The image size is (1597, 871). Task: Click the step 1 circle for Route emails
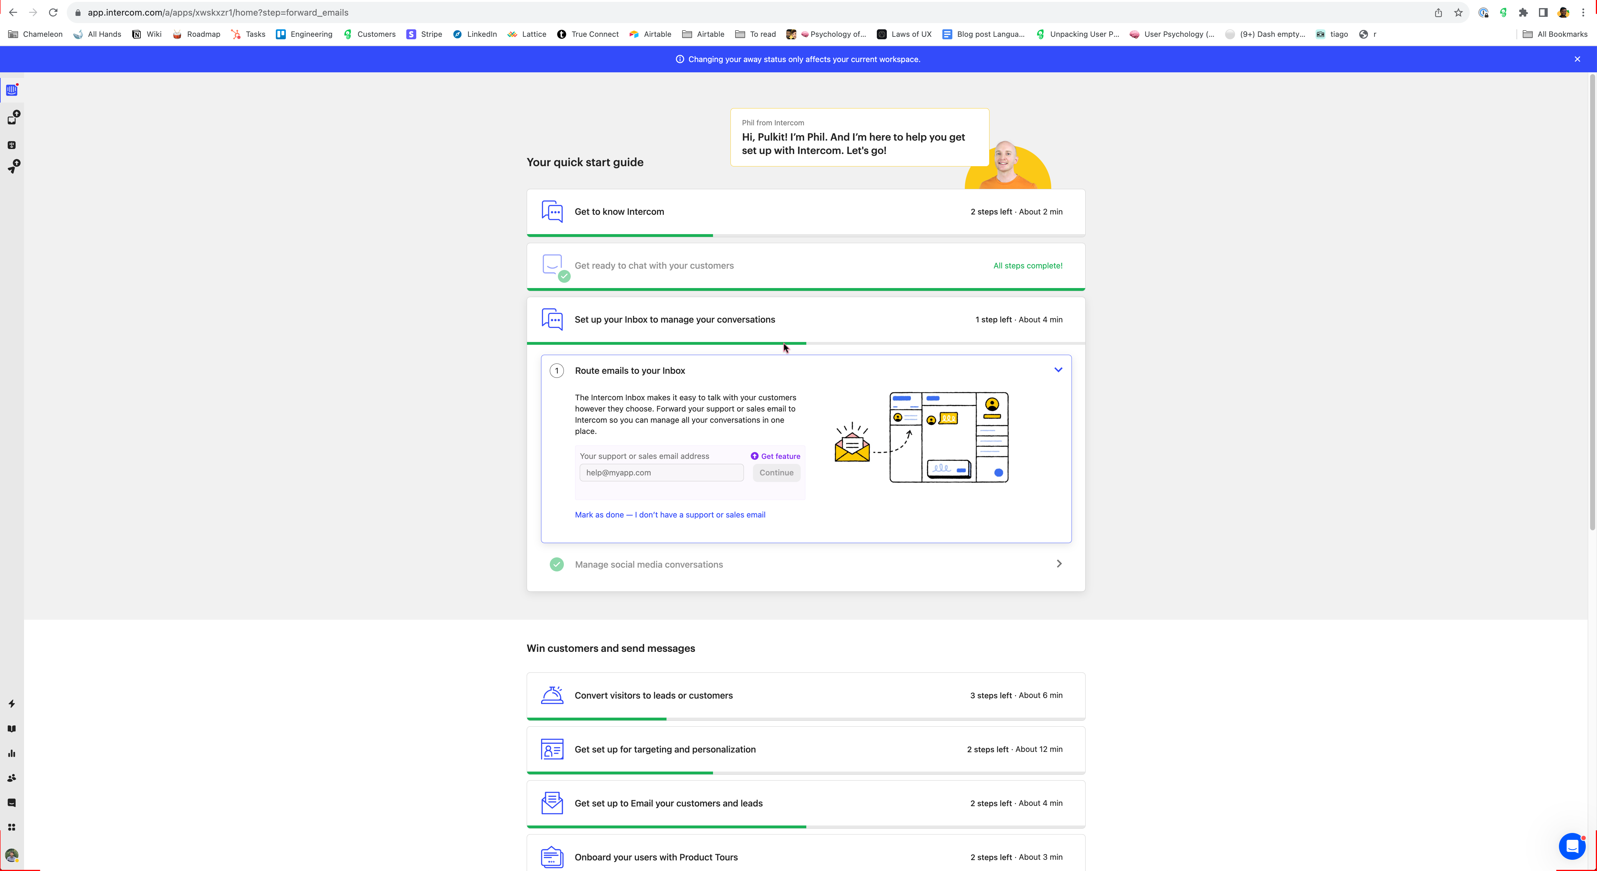tap(557, 370)
